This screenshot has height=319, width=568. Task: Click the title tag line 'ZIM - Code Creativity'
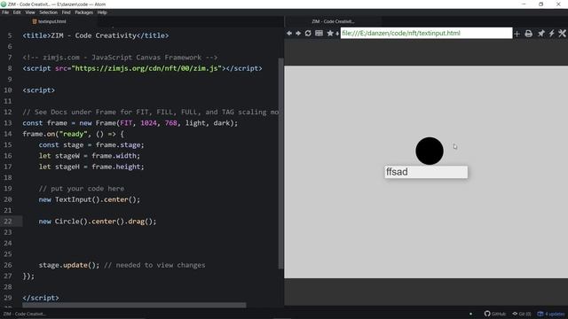[96, 35]
